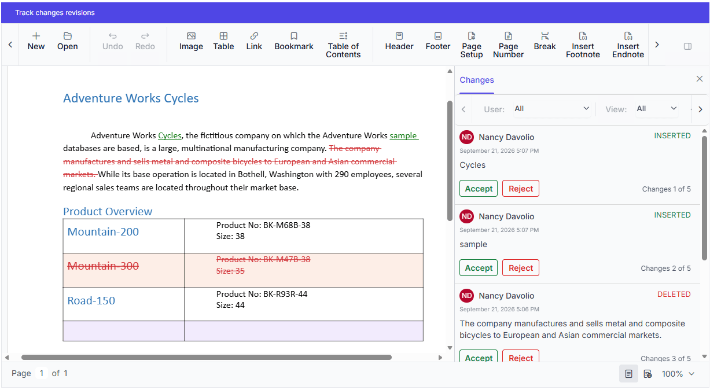The height and width of the screenshot is (390, 710).
Task: Click the 'Product Overview' heading
Action: click(108, 211)
